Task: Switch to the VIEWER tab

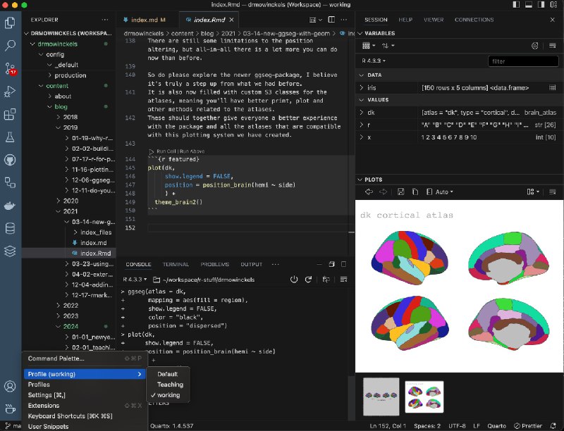Action: pyautogui.click(x=434, y=20)
